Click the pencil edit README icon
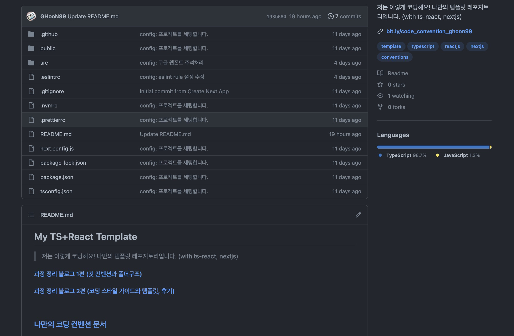Image resolution: width=514 pixels, height=336 pixels. pyautogui.click(x=358, y=215)
